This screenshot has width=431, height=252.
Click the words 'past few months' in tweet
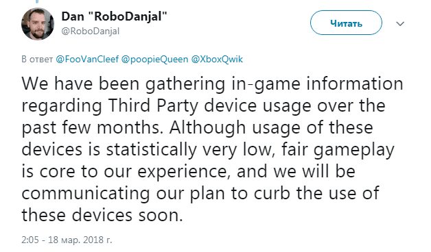coord(91,128)
